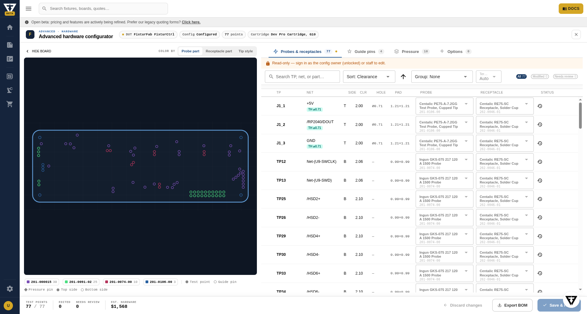The height and width of the screenshot is (314, 587).
Task: Open the Termination Auto dropdown
Action: [489, 77]
